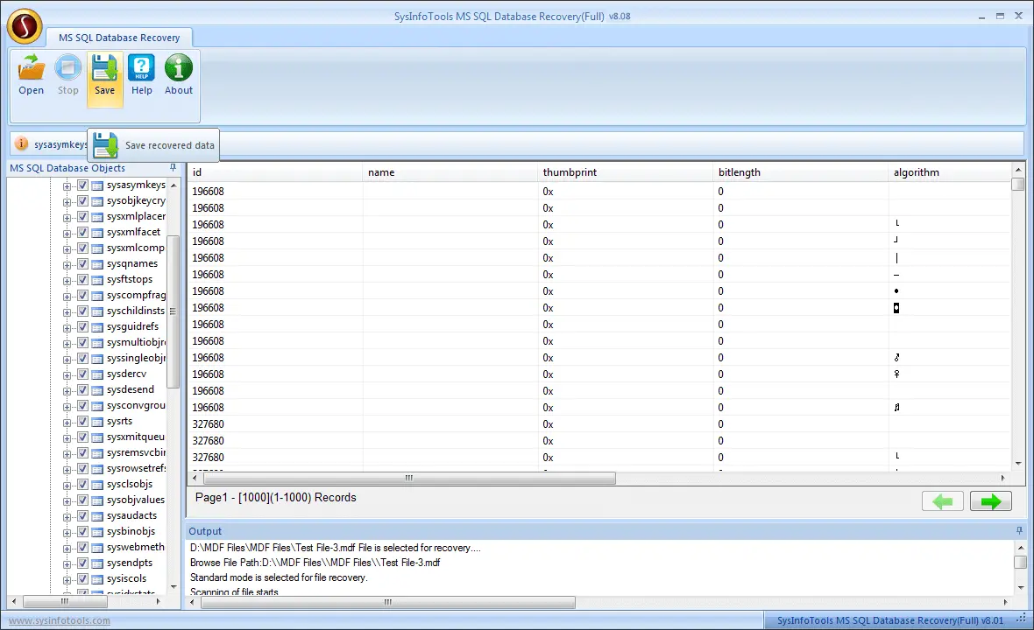1034x630 pixels.
Task: Click table icon of sysclsobjs
Action: pos(97,485)
